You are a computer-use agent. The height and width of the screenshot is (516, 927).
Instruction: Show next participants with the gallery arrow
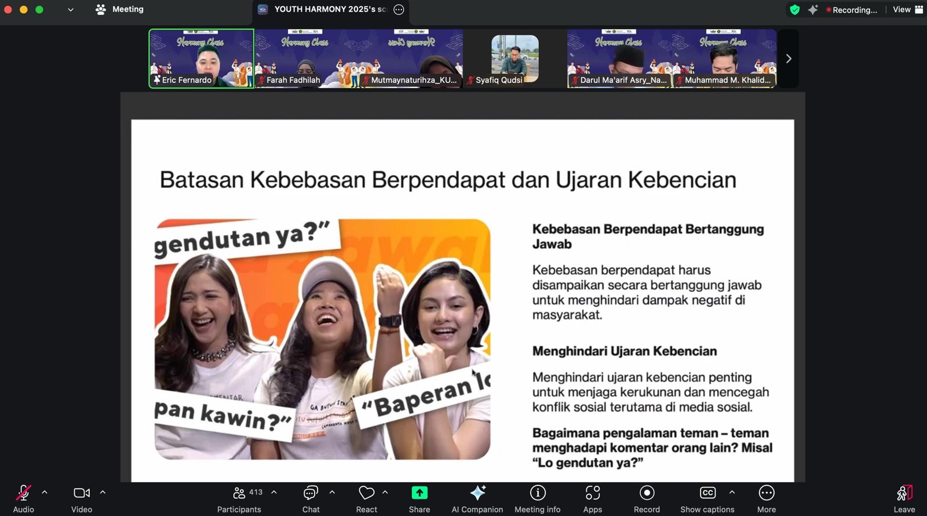coord(788,59)
